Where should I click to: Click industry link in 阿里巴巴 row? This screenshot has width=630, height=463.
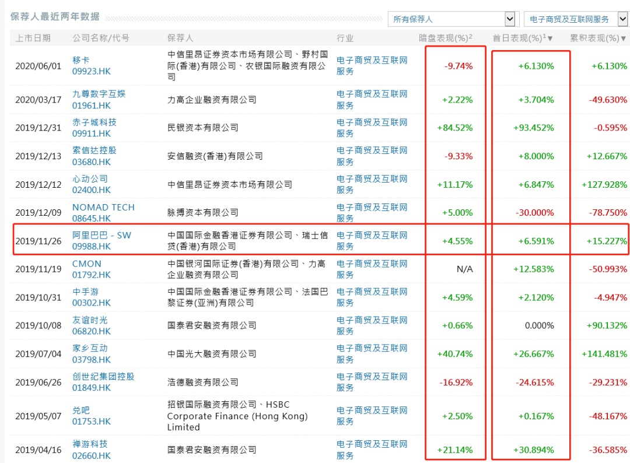coord(372,241)
